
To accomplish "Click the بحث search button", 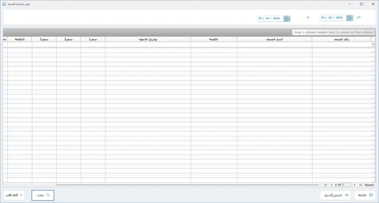I will [43, 195].
